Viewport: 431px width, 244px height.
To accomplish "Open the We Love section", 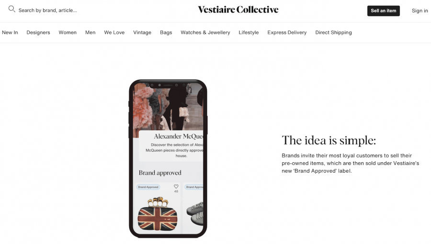I will tap(114, 33).
